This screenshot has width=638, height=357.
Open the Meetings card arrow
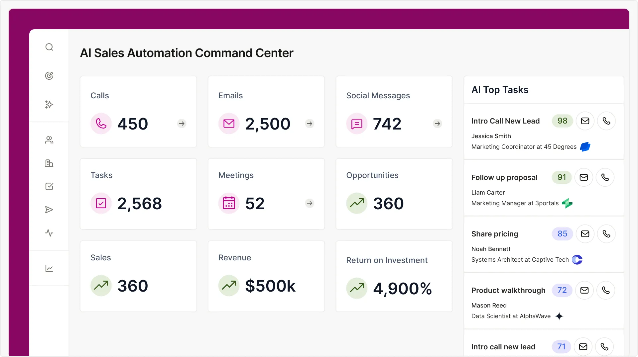click(310, 203)
